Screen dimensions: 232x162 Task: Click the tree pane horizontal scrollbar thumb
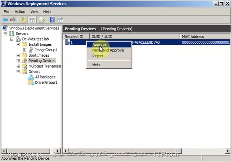[28, 151]
